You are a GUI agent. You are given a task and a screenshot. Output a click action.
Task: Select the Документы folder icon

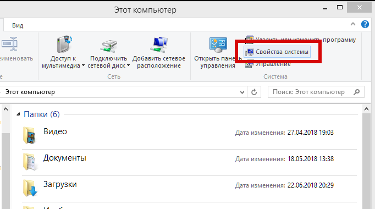[30, 162]
